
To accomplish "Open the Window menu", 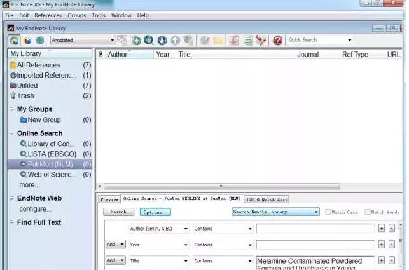I will (121, 15).
